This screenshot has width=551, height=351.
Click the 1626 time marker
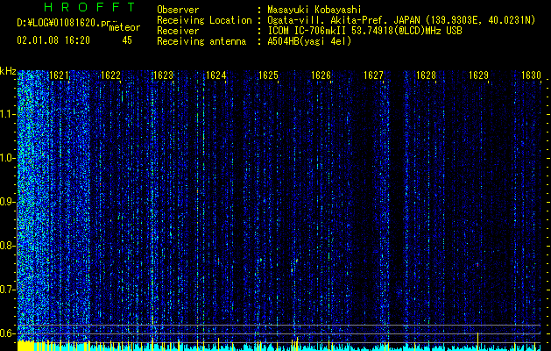321,75
